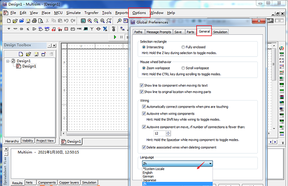Place a TTL logic component
The image size is (288, 186).
tap(41, 29)
